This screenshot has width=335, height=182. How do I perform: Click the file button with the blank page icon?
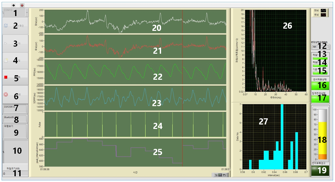[15, 61]
